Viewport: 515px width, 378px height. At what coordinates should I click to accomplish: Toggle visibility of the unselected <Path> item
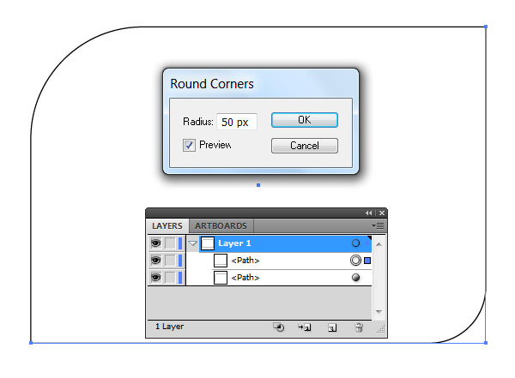point(155,278)
